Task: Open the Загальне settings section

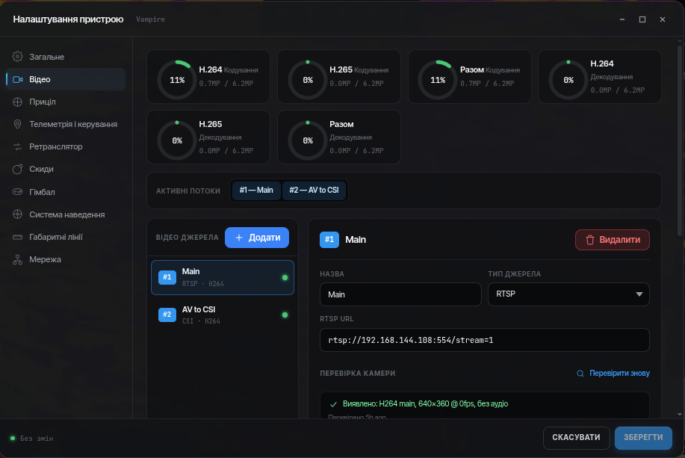Action: [x=66, y=57]
